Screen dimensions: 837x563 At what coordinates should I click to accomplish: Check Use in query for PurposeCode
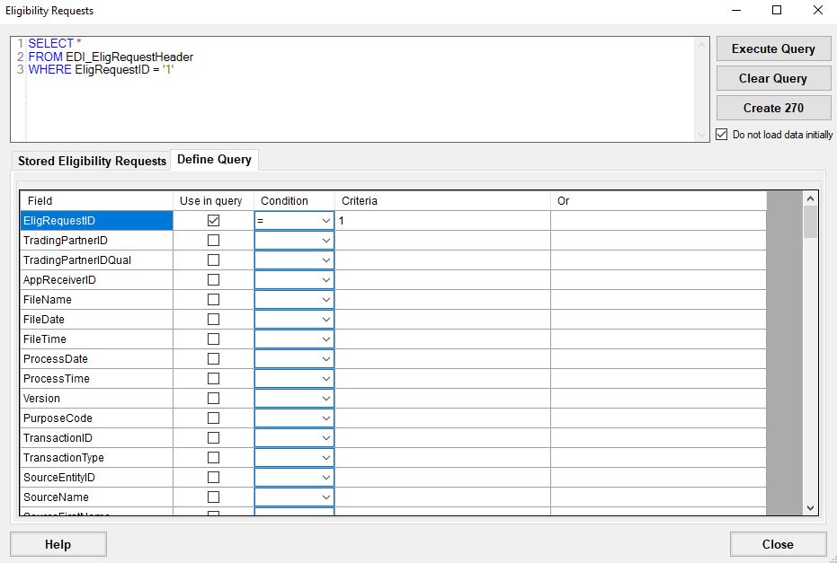pyautogui.click(x=214, y=418)
